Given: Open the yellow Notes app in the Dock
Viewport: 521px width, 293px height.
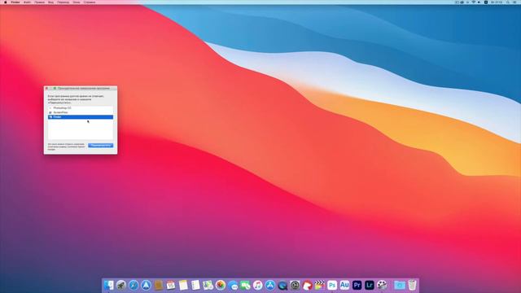Looking at the screenshot, I should click(183, 285).
